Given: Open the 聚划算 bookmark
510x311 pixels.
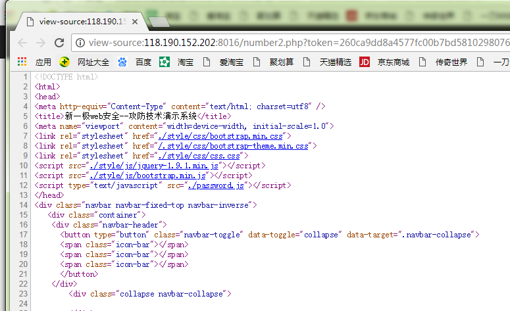Looking at the screenshot, I should click(x=273, y=62).
